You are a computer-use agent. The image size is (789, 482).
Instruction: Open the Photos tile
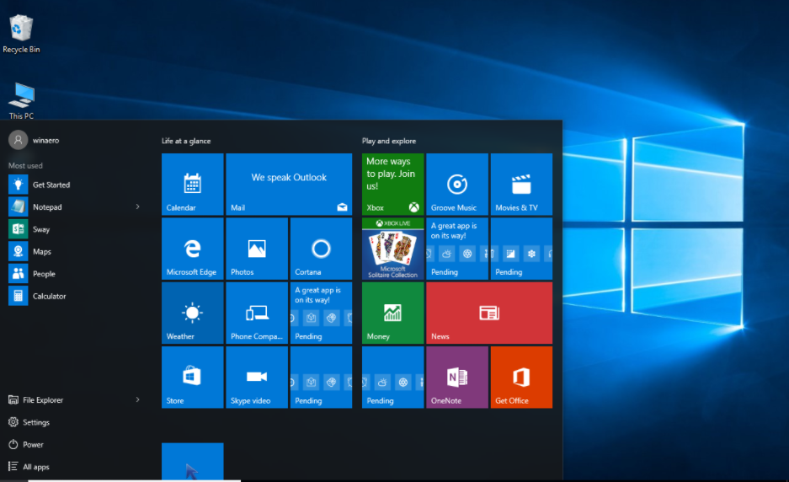[x=257, y=249]
